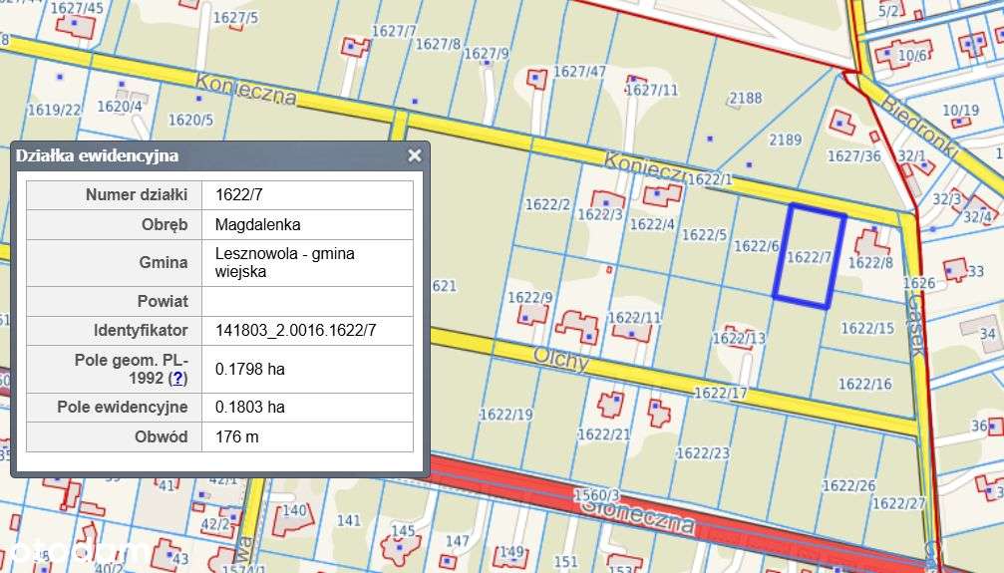Click the Biedronki street label
1004x573 pixels.
tap(919, 128)
